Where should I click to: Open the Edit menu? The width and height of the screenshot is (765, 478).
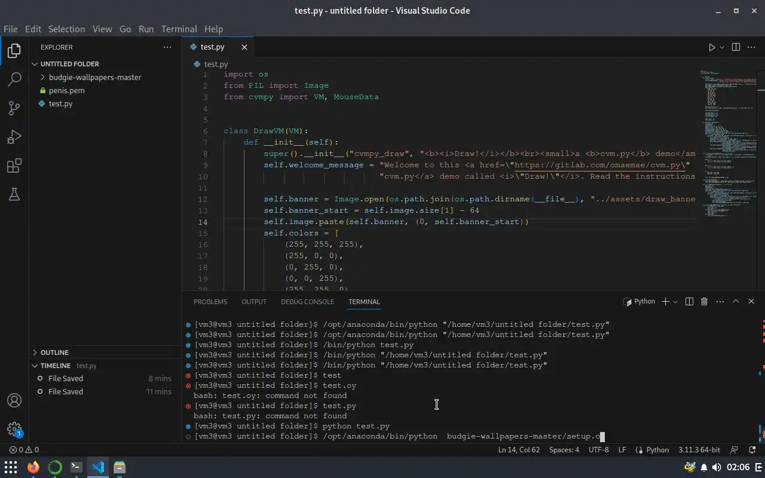tap(33, 29)
